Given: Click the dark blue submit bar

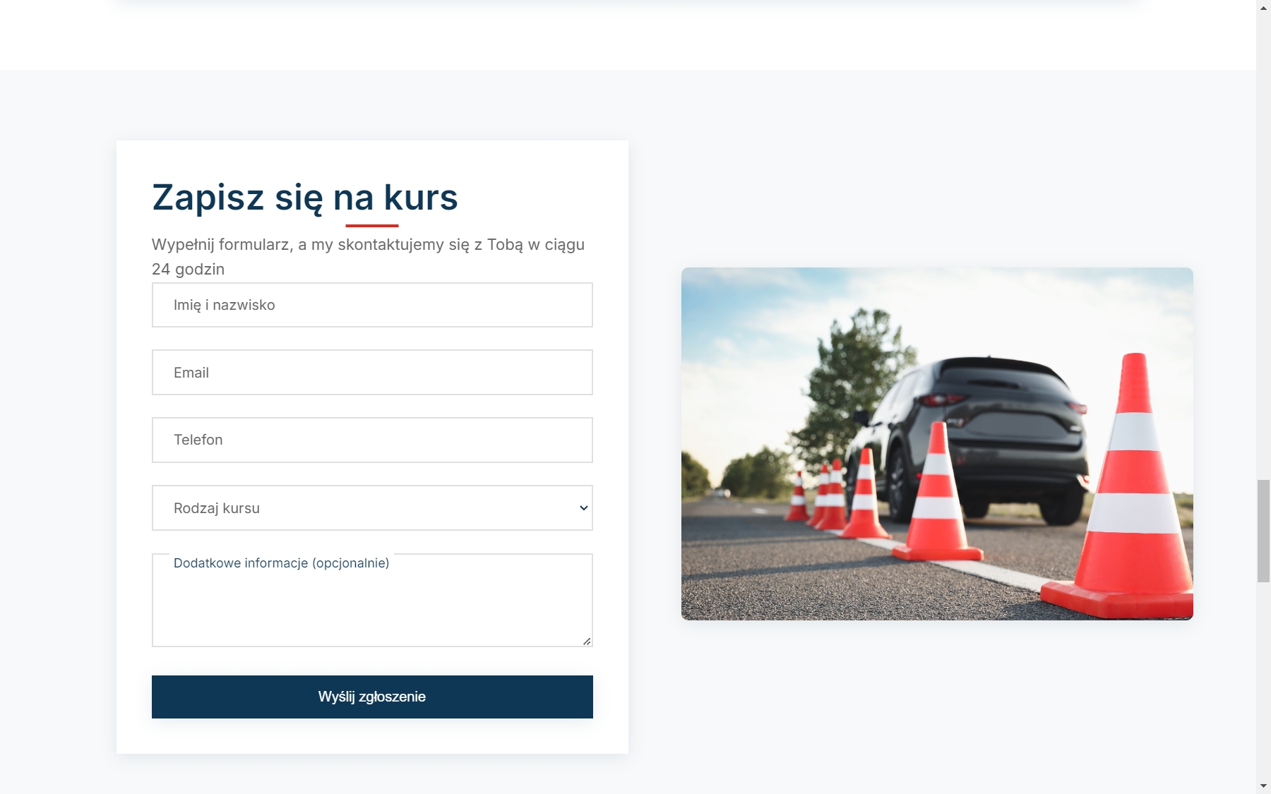Looking at the screenshot, I should pyautogui.click(x=372, y=697).
